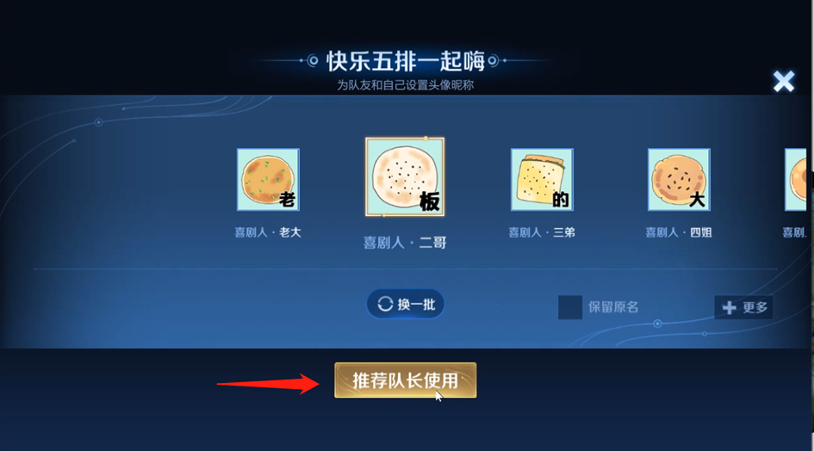Click the nickname 喜剧人·四姐

point(679,232)
